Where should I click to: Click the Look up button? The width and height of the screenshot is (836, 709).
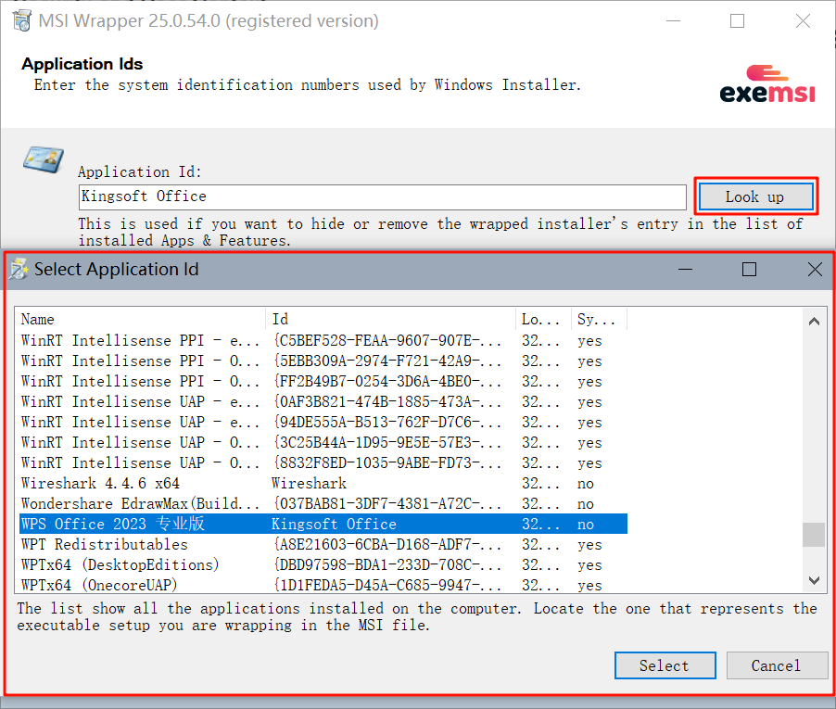coord(755,196)
